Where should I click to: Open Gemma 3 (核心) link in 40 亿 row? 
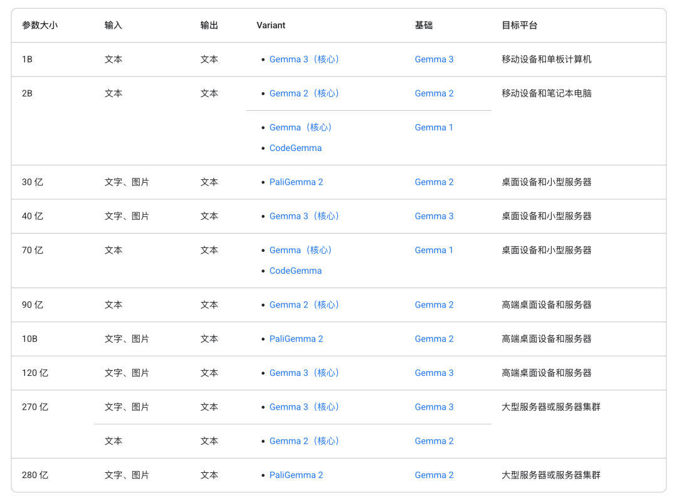click(305, 216)
